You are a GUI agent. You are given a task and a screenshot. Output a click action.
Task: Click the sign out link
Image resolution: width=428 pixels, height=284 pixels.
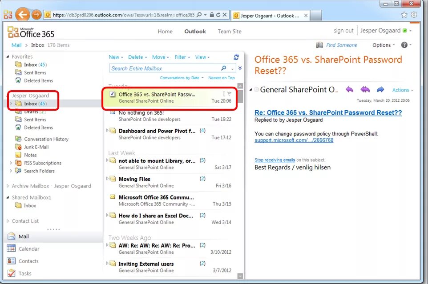pos(343,31)
